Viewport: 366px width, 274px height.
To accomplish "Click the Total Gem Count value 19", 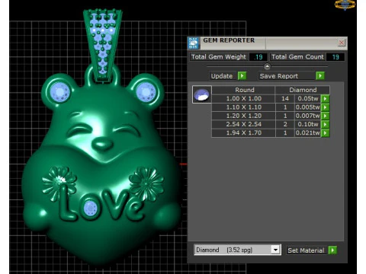I will pos(335,57).
